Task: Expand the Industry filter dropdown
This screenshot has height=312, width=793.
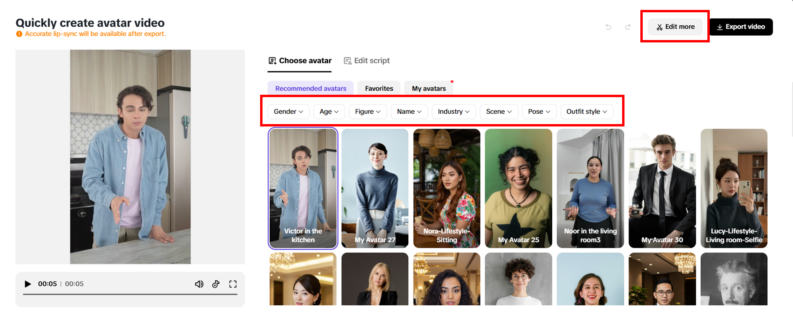Action: click(x=454, y=112)
